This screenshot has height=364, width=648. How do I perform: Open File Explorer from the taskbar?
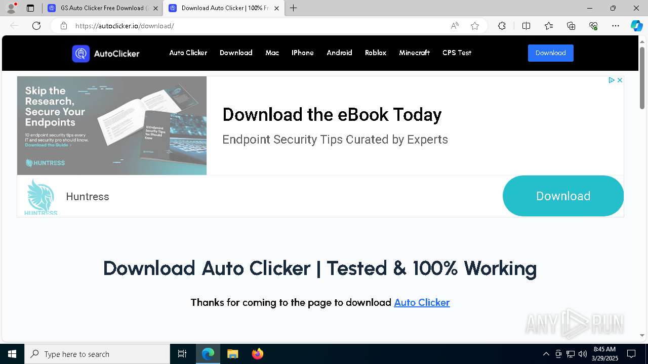(233, 354)
